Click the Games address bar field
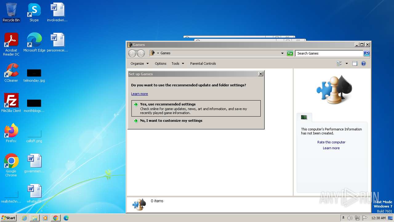Viewport: 394px width, 222px height. 217,53
